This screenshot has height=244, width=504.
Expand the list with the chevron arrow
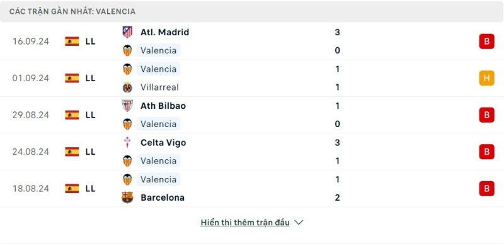[x=299, y=223]
